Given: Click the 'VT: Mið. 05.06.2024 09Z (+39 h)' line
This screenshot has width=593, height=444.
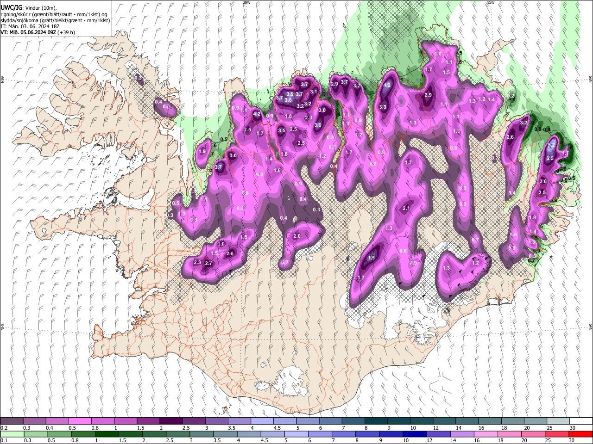Looking at the screenshot, I should tap(38, 32).
